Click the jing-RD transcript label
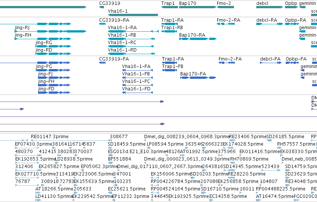317x202 pixels. click(44, 50)
